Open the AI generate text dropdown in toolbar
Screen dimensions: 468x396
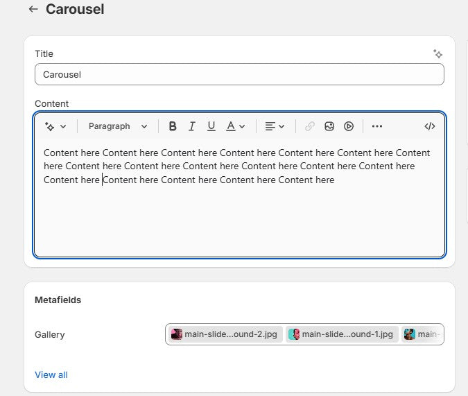tap(55, 126)
